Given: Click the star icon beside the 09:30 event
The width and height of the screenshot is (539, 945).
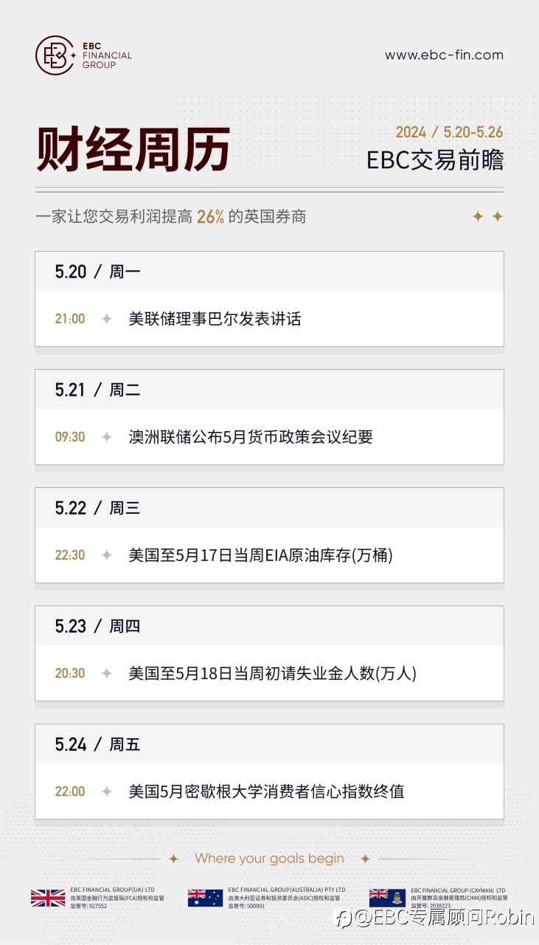Looking at the screenshot, I should [x=107, y=437].
